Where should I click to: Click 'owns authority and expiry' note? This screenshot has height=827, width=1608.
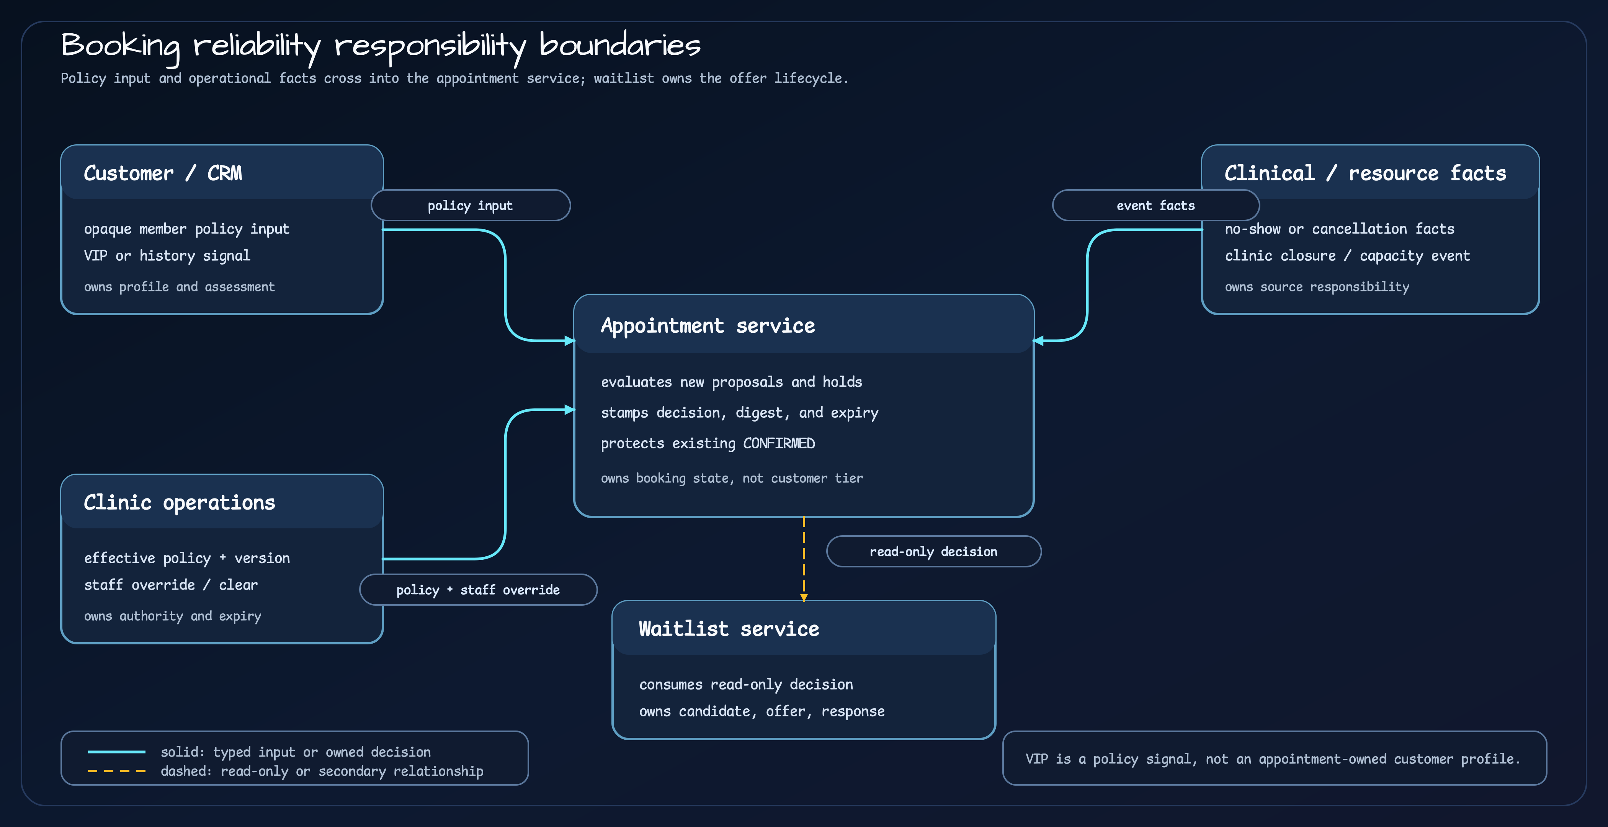(173, 616)
